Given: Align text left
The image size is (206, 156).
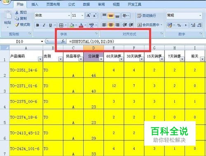Looking at the screenshot, I should 104,25.
